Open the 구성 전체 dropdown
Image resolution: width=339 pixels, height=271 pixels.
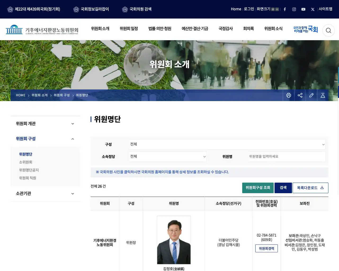[x=227, y=144]
